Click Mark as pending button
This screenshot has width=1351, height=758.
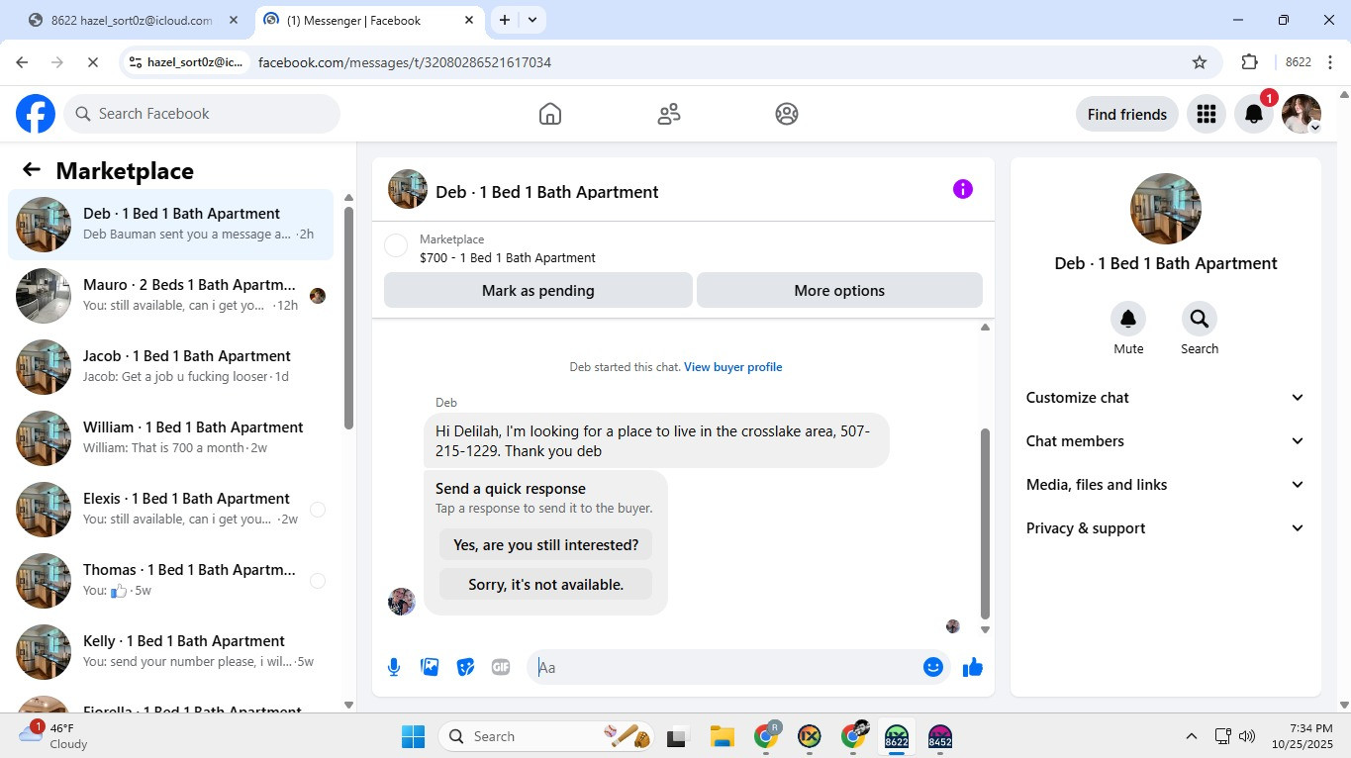click(x=538, y=291)
